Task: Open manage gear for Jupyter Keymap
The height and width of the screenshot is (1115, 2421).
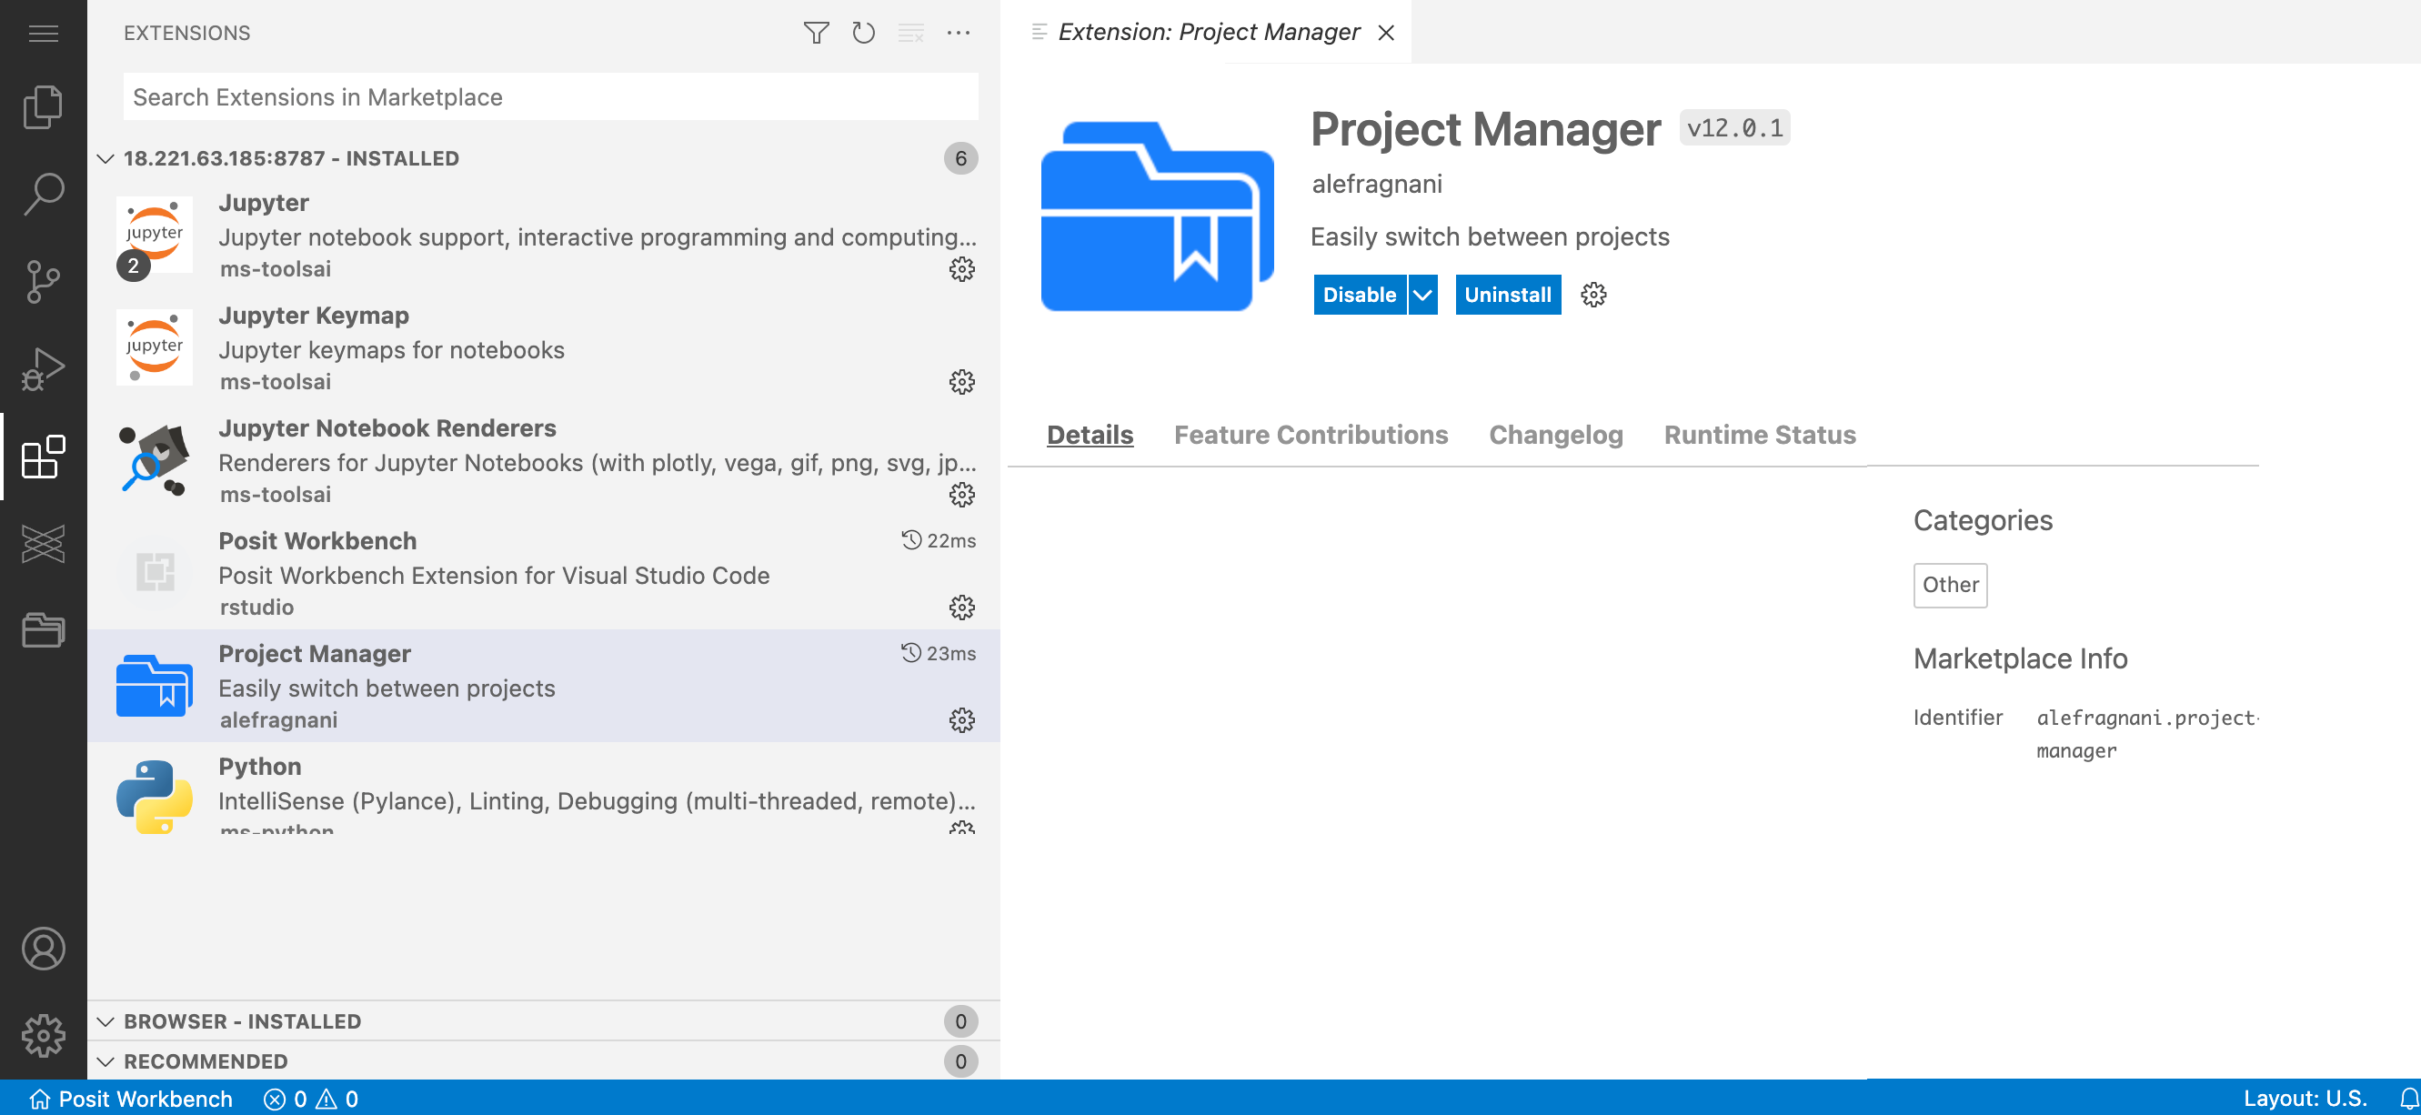Action: click(x=961, y=382)
